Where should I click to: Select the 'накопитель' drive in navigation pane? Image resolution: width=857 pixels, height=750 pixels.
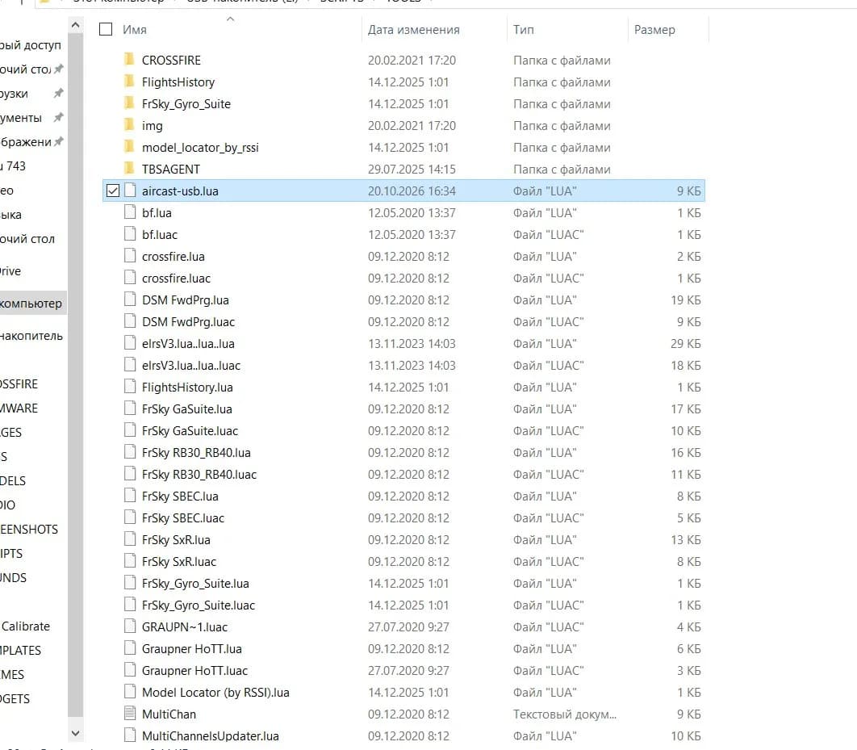(x=31, y=336)
